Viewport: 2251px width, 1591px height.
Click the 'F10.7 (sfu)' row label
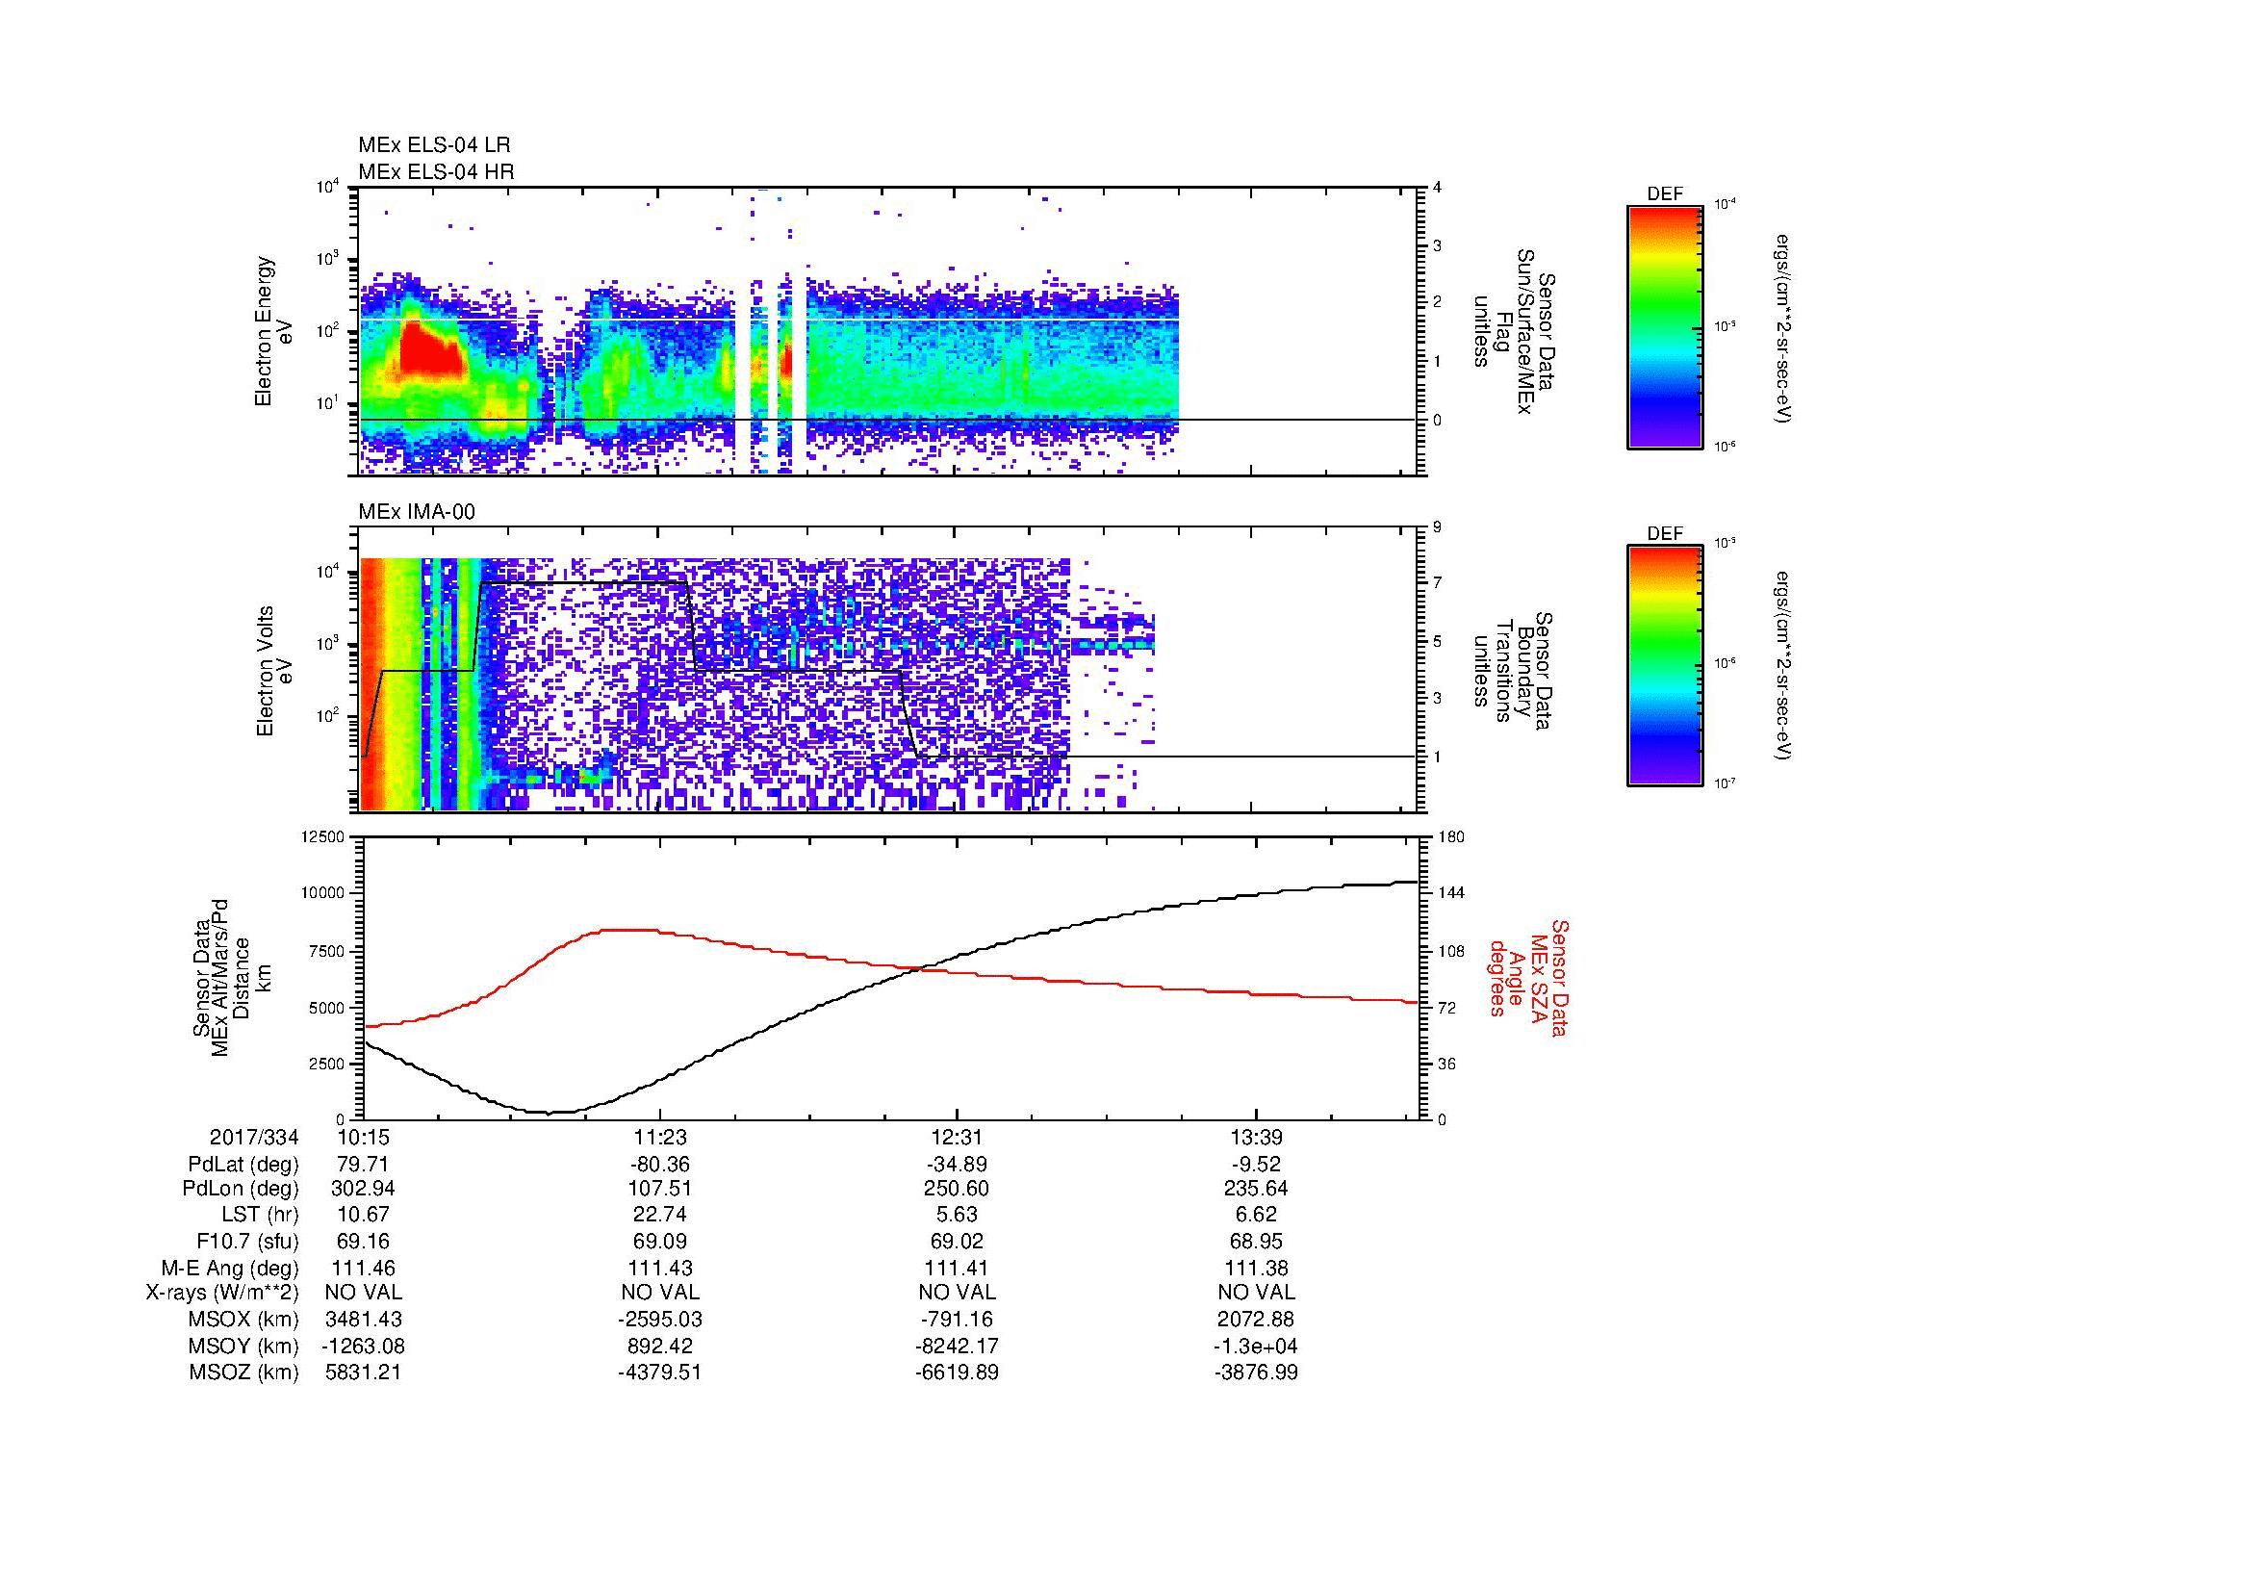point(247,1241)
